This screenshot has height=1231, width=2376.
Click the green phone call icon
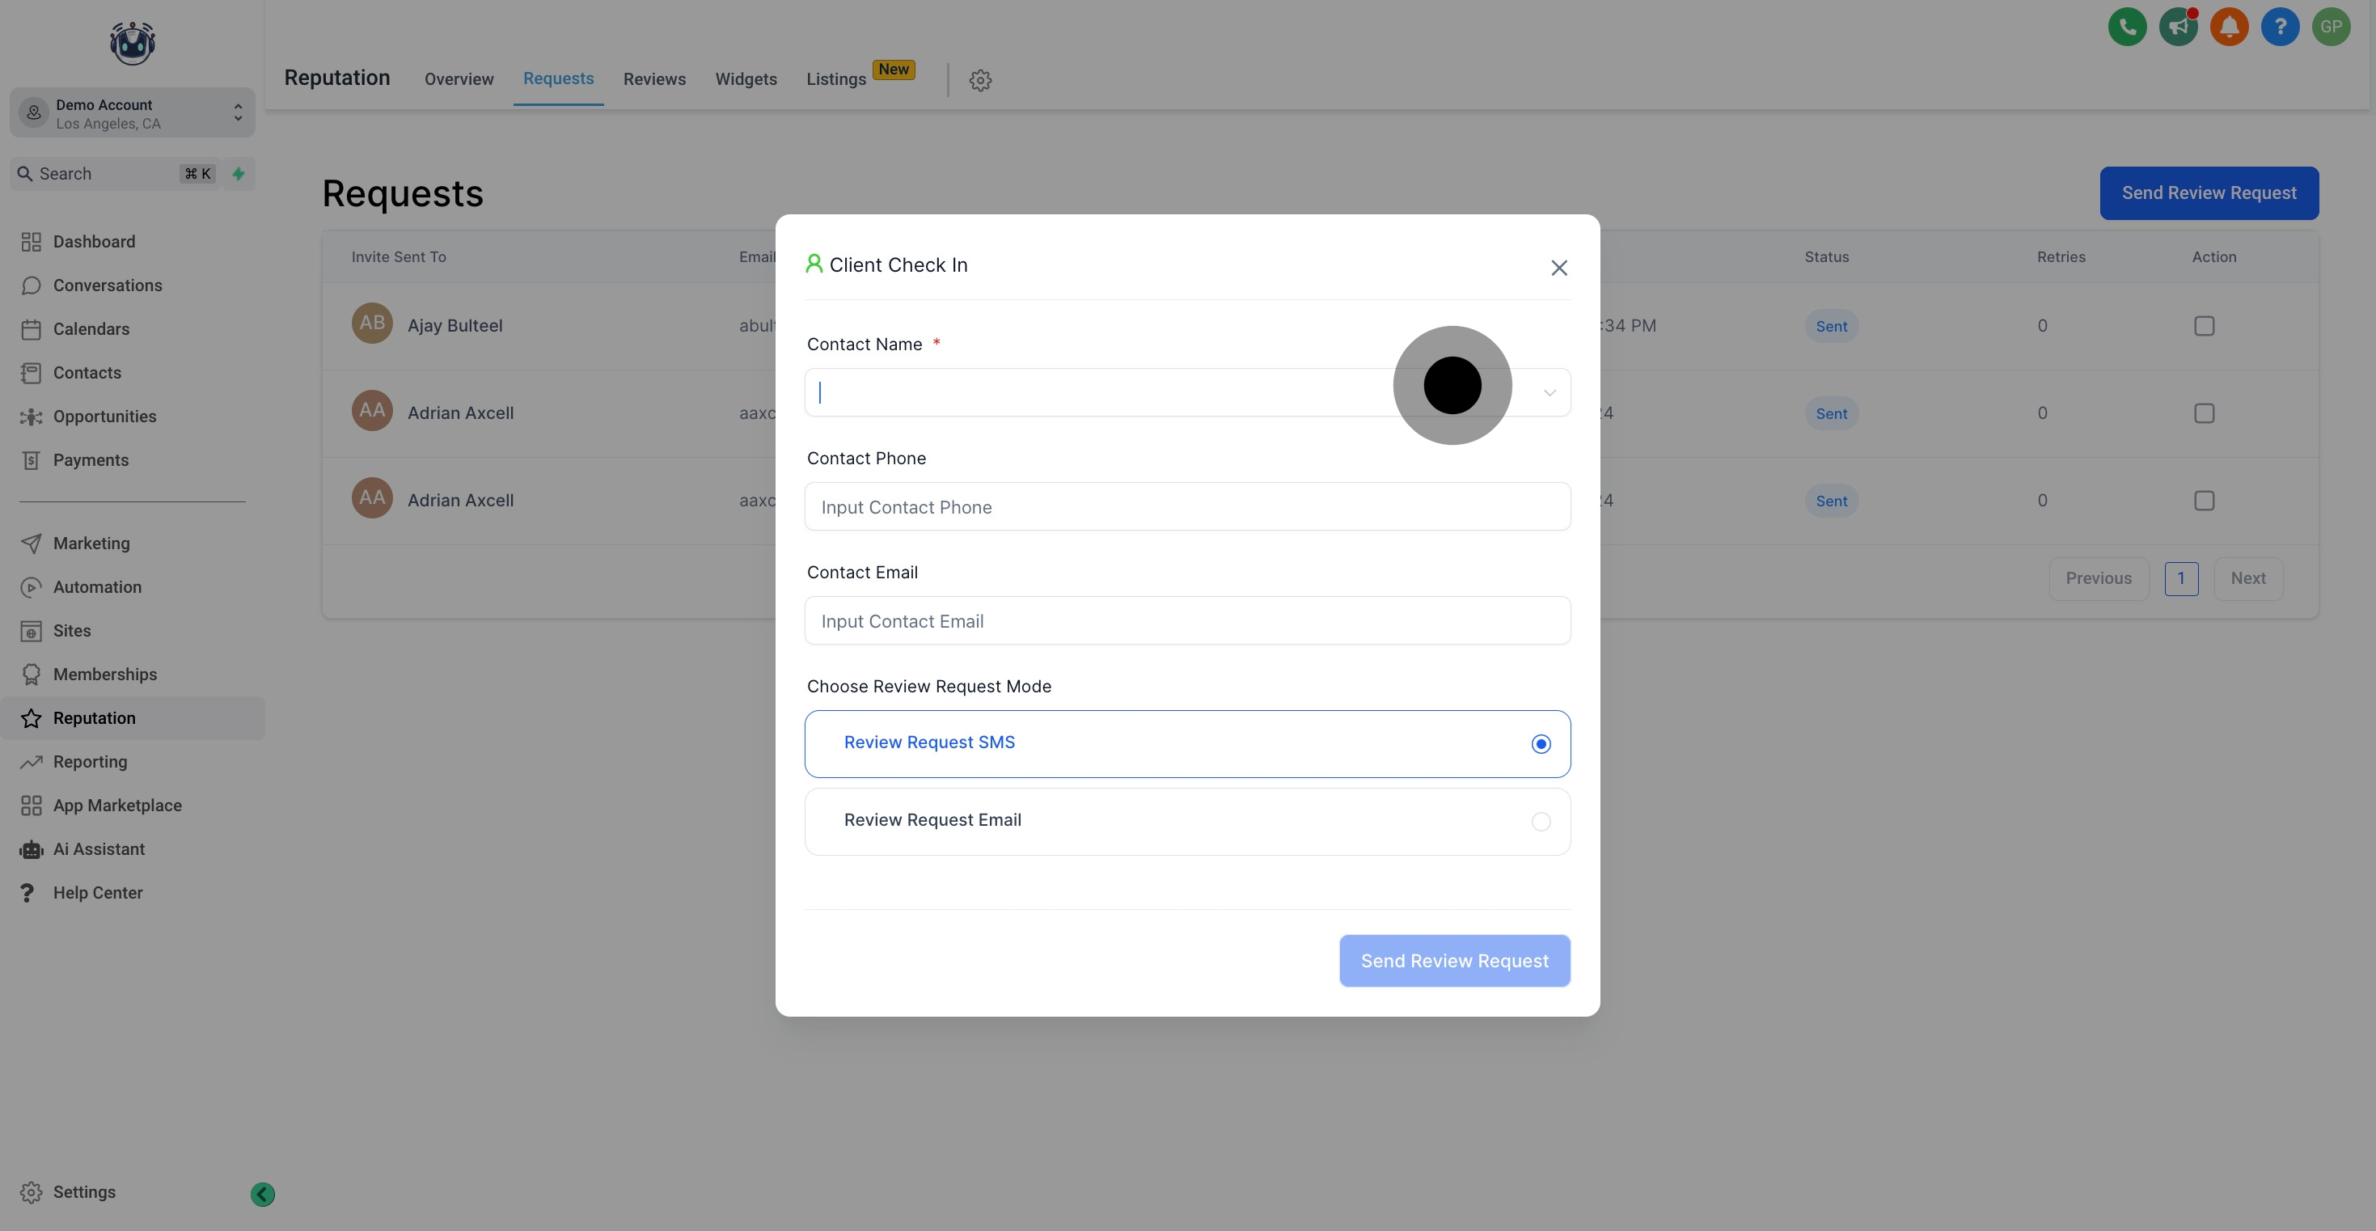2127,27
